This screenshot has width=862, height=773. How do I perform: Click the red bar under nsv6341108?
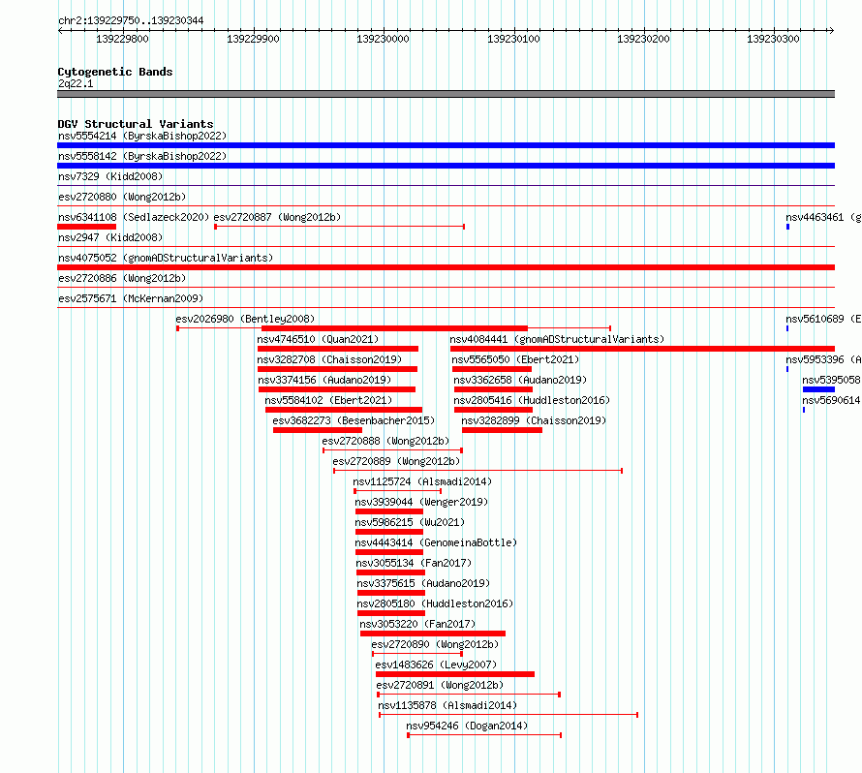tap(86, 227)
